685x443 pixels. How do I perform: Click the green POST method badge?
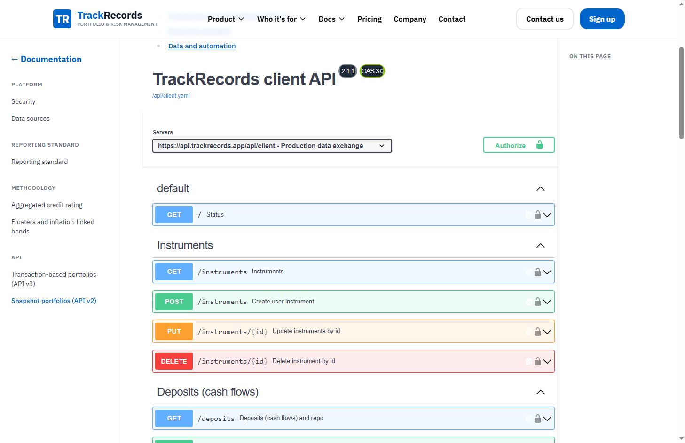pyautogui.click(x=174, y=302)
